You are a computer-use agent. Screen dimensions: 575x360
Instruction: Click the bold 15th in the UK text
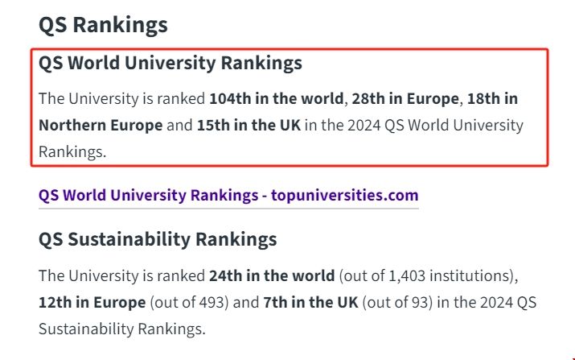248,126
